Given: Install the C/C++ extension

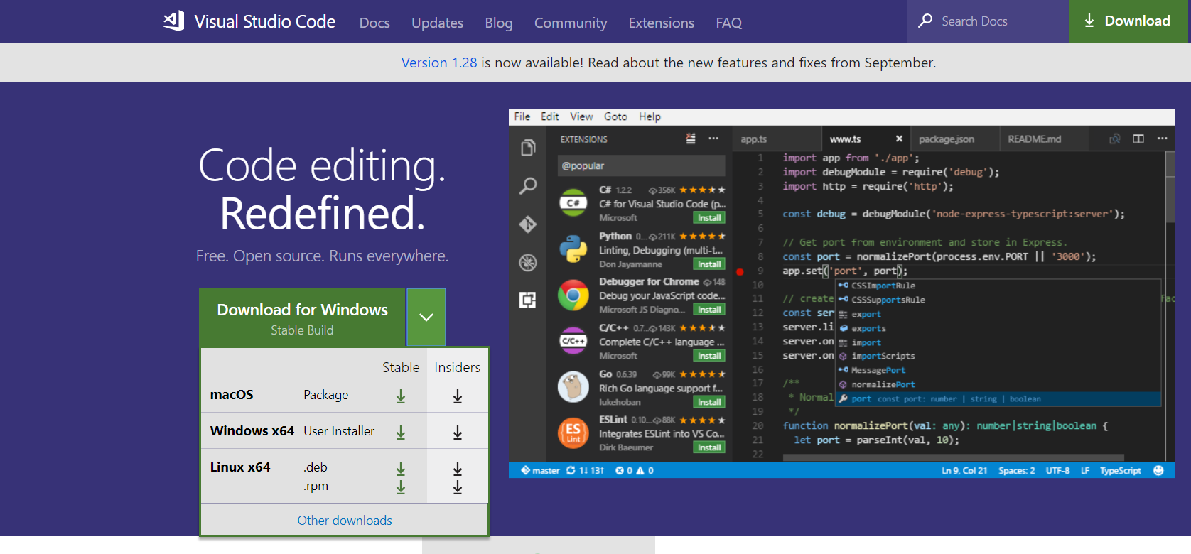Looking at the screenshot, I should pos(709,356).
